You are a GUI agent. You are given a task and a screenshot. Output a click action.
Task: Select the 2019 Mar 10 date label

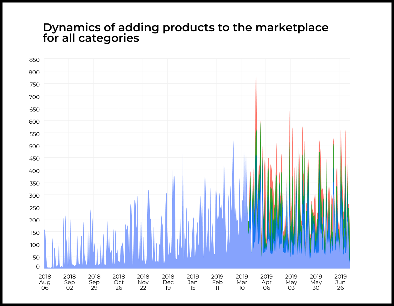coord(242,282)
